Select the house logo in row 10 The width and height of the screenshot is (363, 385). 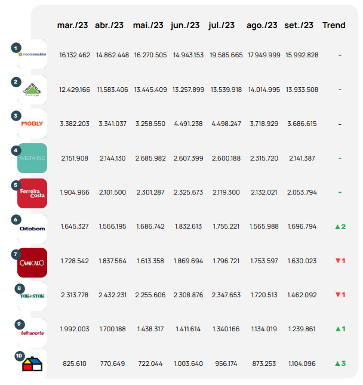[32, 364]
